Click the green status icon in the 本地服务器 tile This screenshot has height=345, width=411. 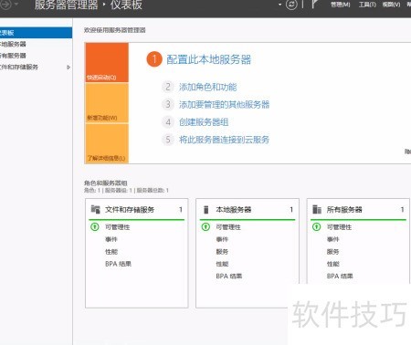205,227
